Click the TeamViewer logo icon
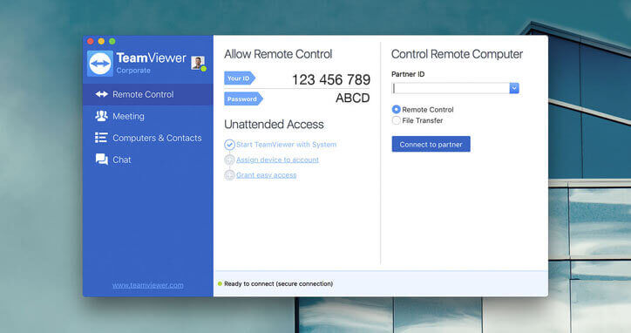 (x=100, y=64)
